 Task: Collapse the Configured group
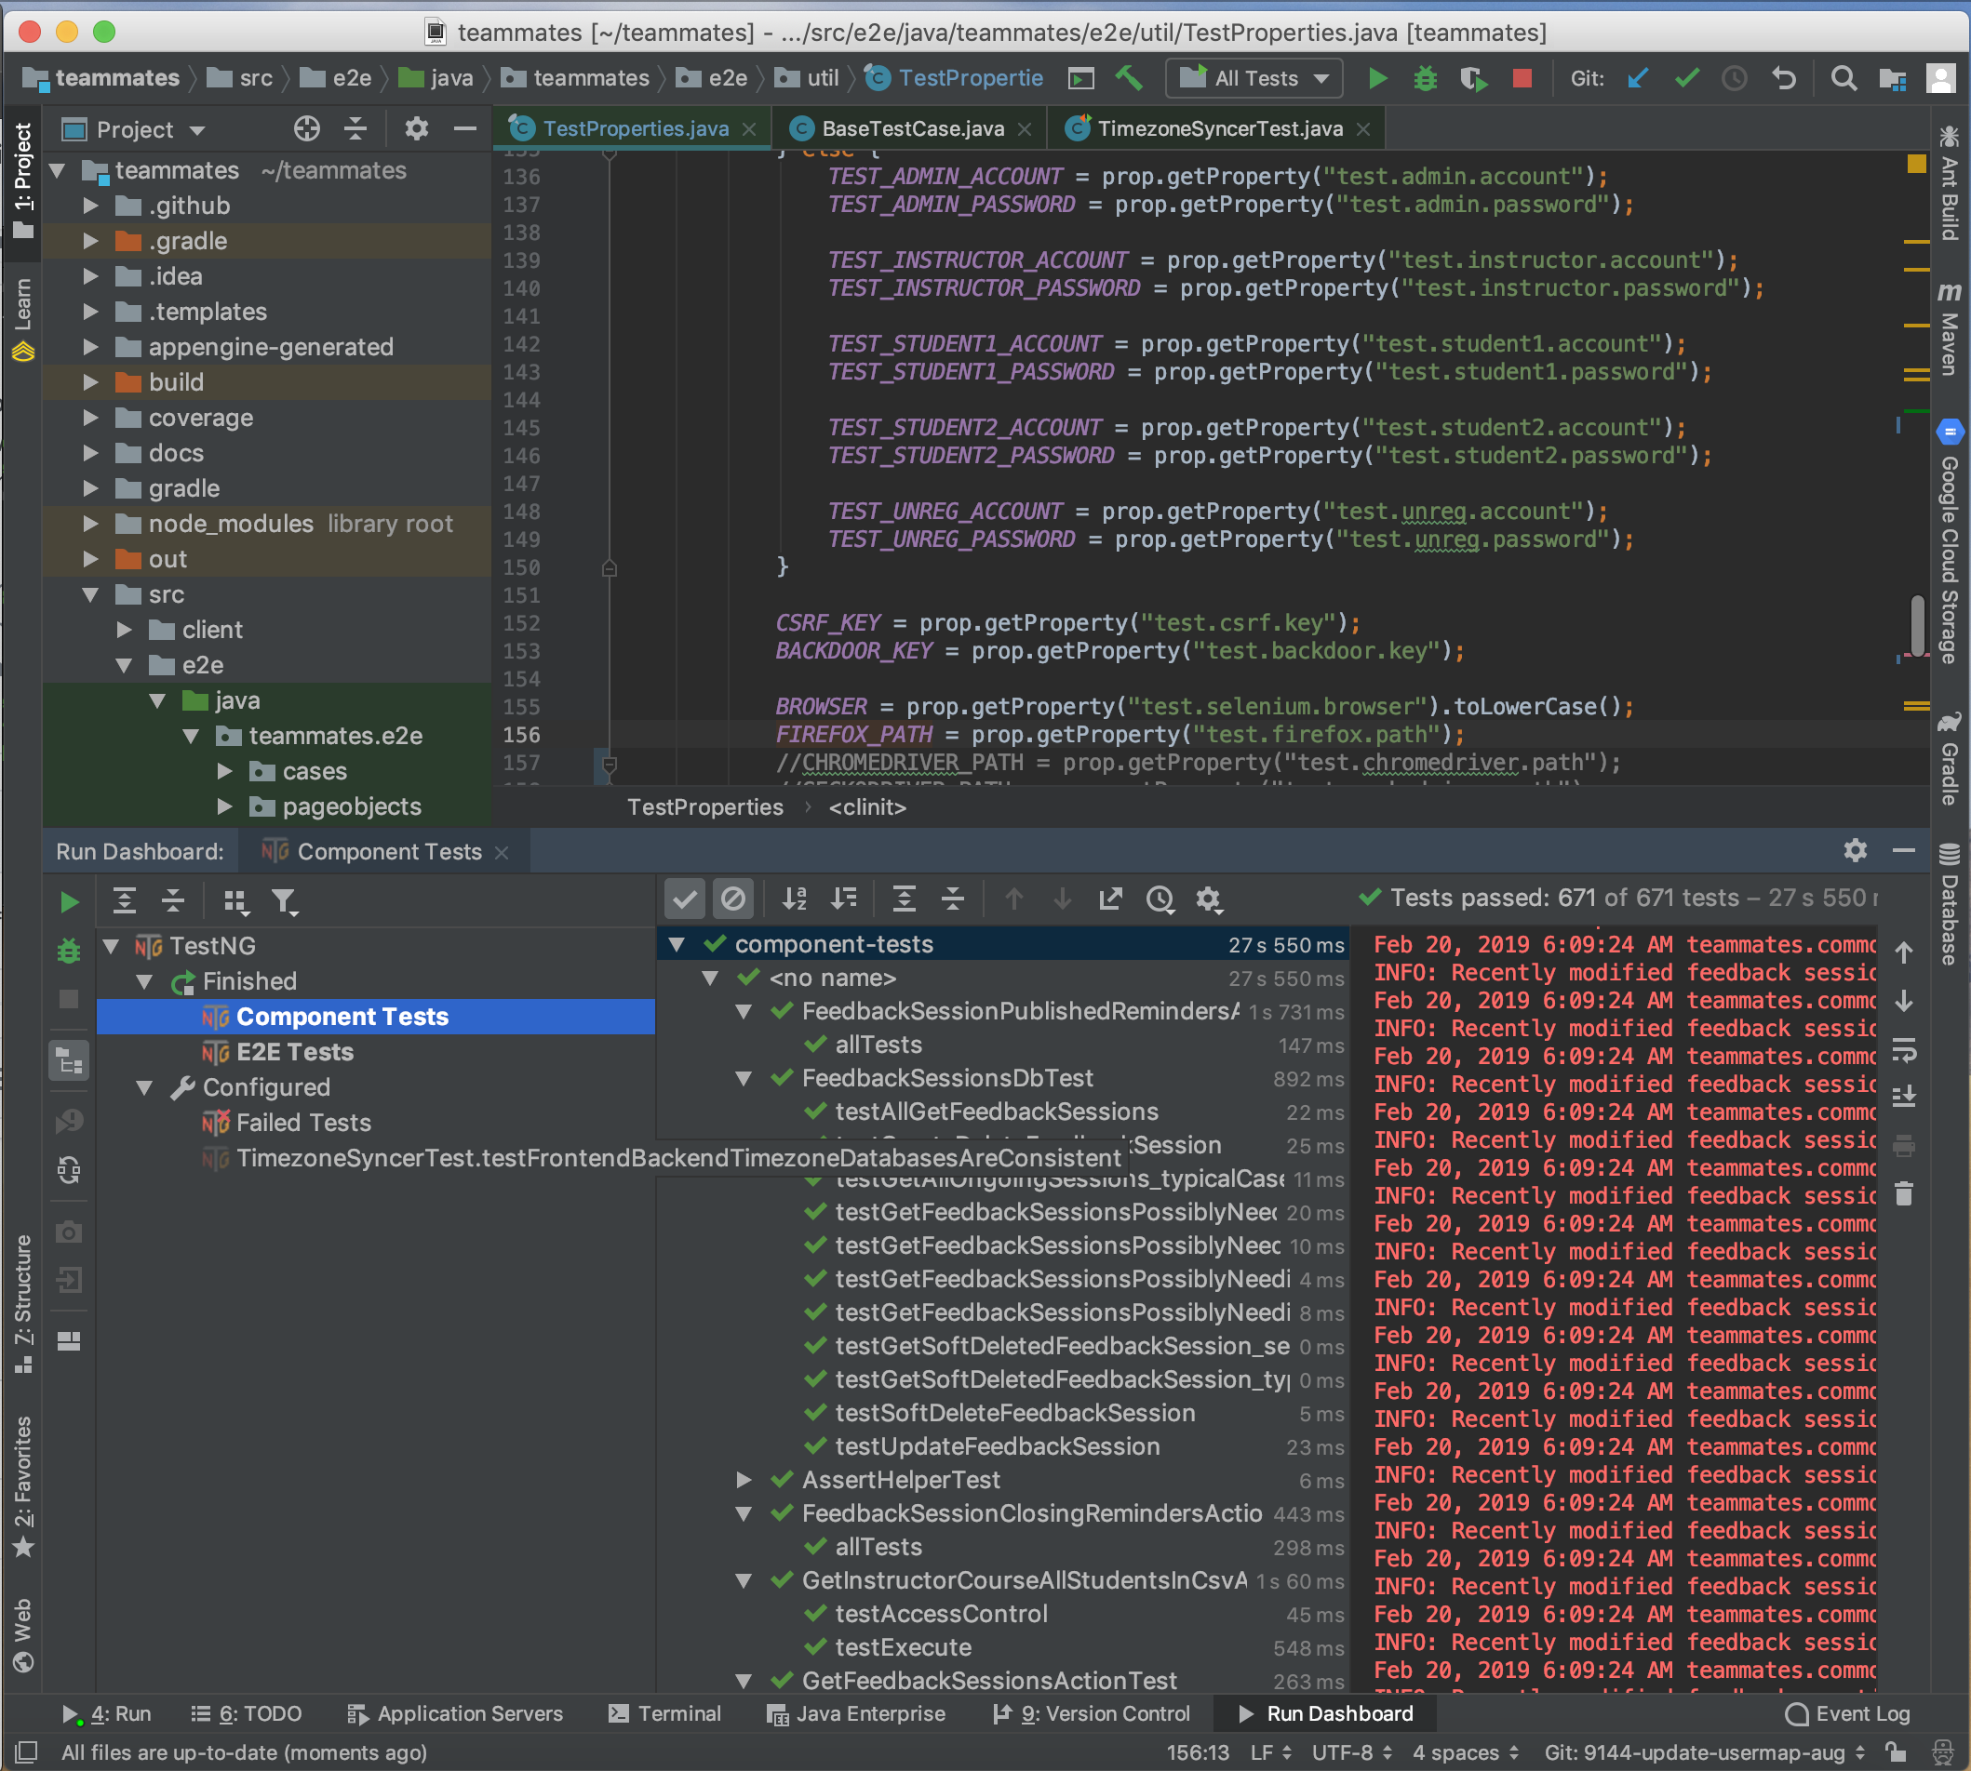pyautogui.click(x=145, y=1087)
